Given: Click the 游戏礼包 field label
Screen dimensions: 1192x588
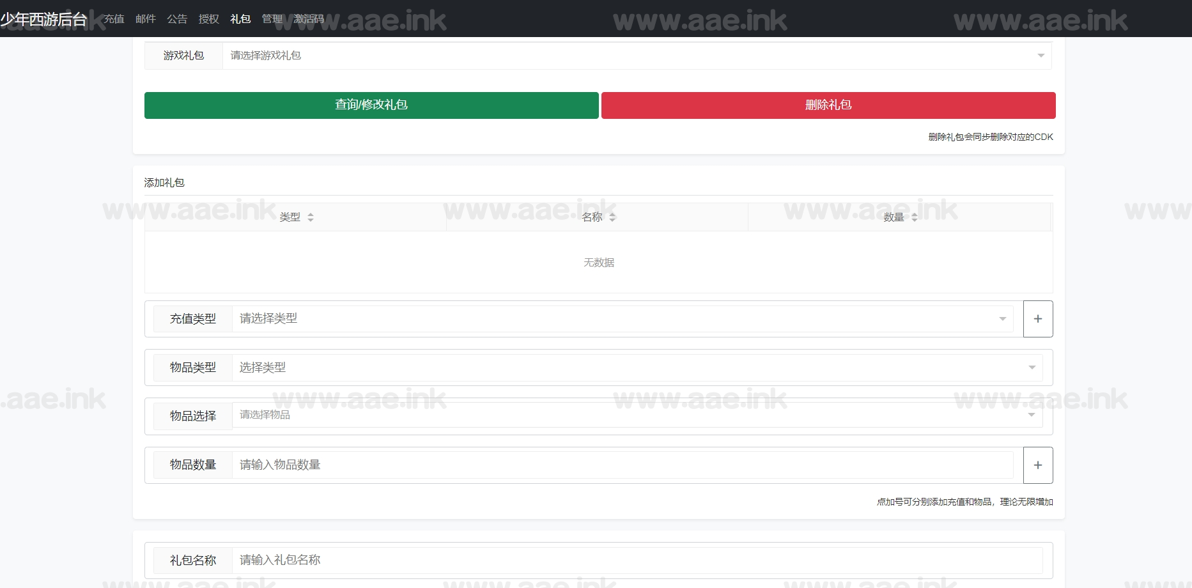Looking at the screenshot, I should point(183,56).
